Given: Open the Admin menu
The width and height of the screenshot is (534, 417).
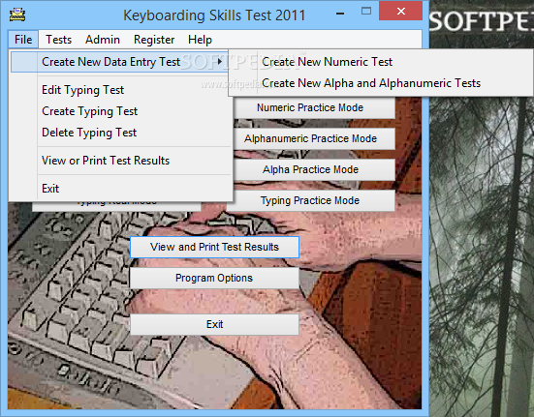Looking at the screenshot, I should tap(103, 40).
